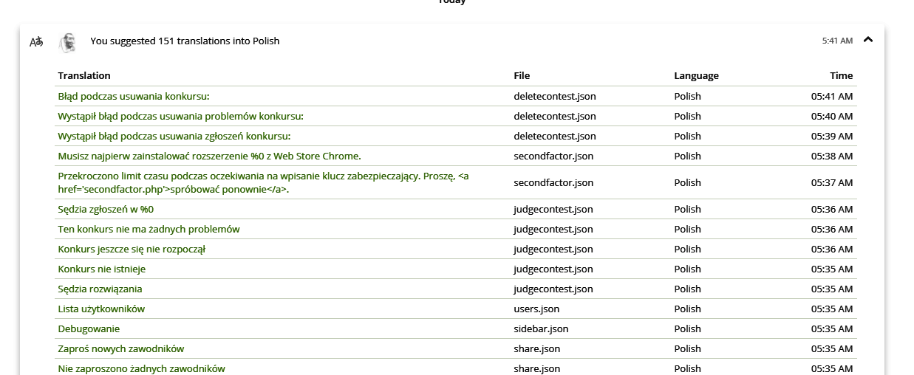Open translation 'Konkurs nie istnieje'

(102, 269)
